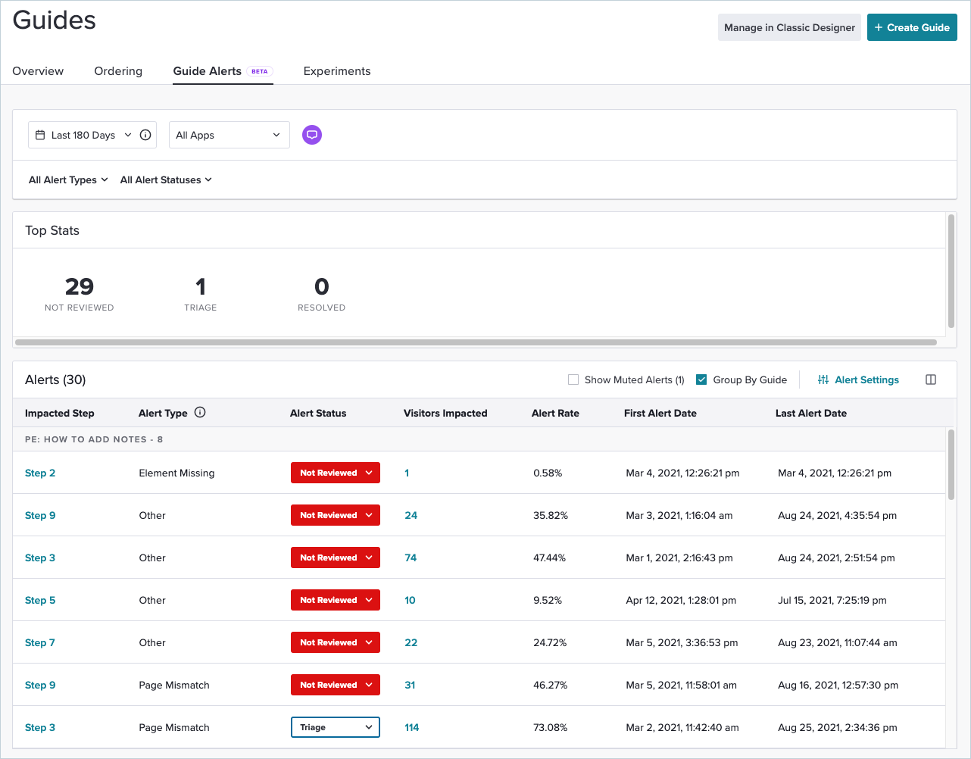Click the Visitors Impacted column header

click(445, 413)
